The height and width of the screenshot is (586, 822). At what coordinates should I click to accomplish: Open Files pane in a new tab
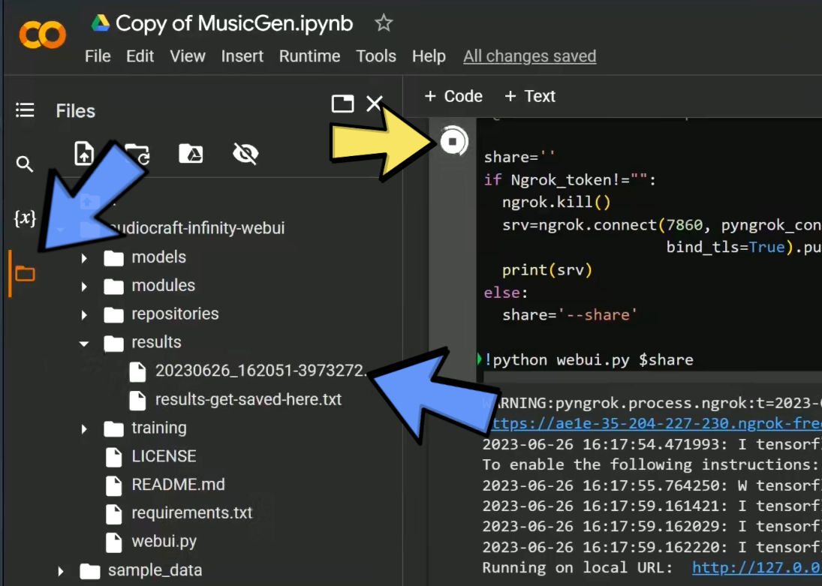coord(343,104)
